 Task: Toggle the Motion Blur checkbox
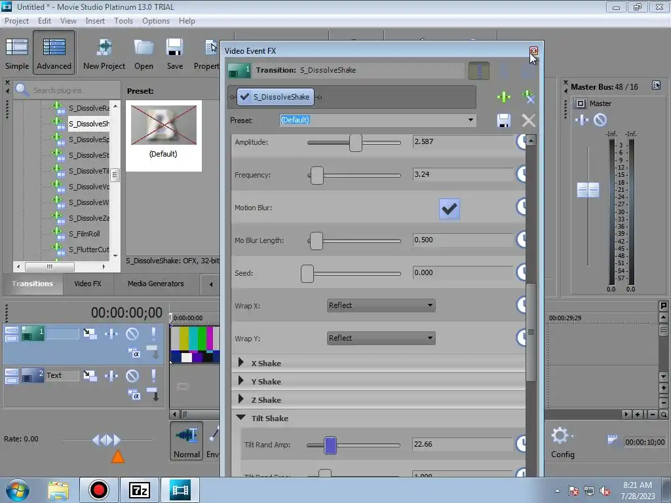point(450,209)
